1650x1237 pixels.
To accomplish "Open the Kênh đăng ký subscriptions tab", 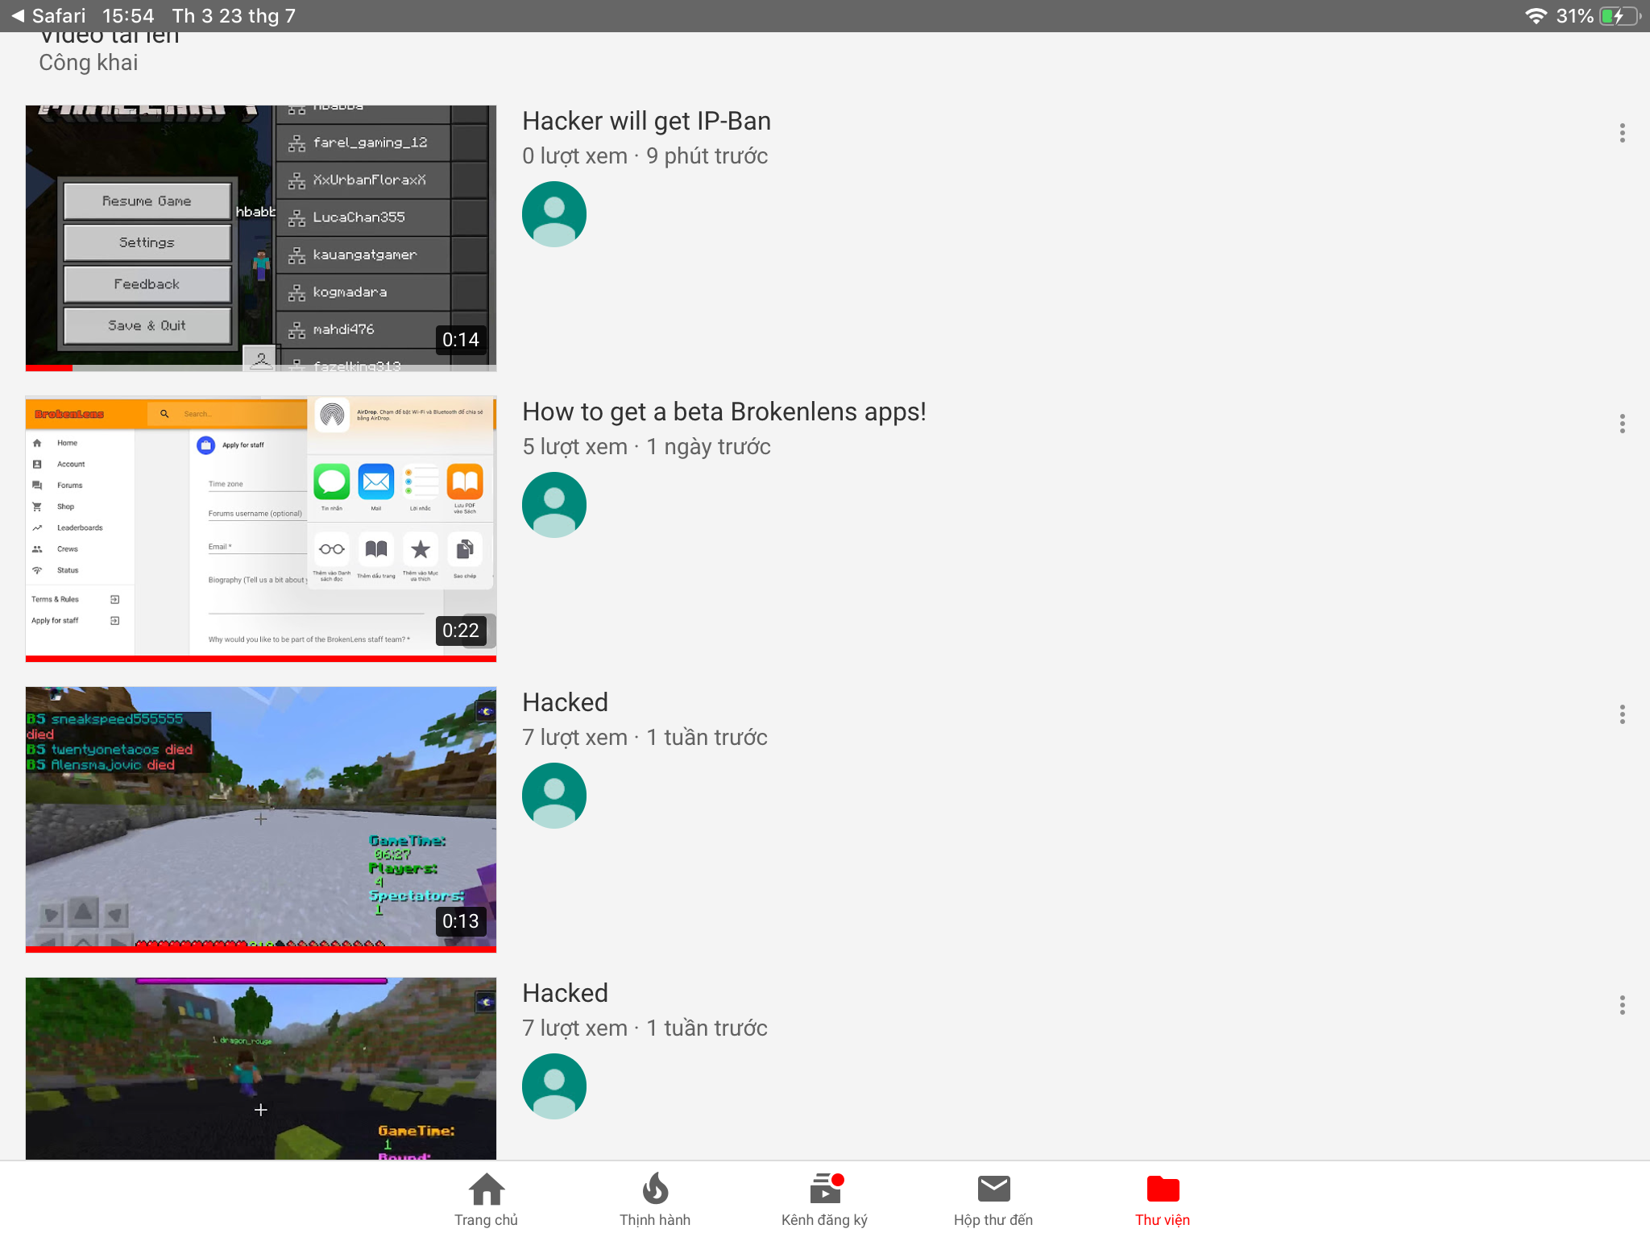I will [824, 1200].
